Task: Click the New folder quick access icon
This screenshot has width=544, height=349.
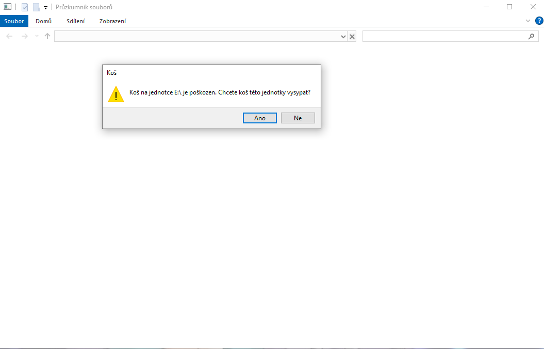Action: tap(36, 7)
